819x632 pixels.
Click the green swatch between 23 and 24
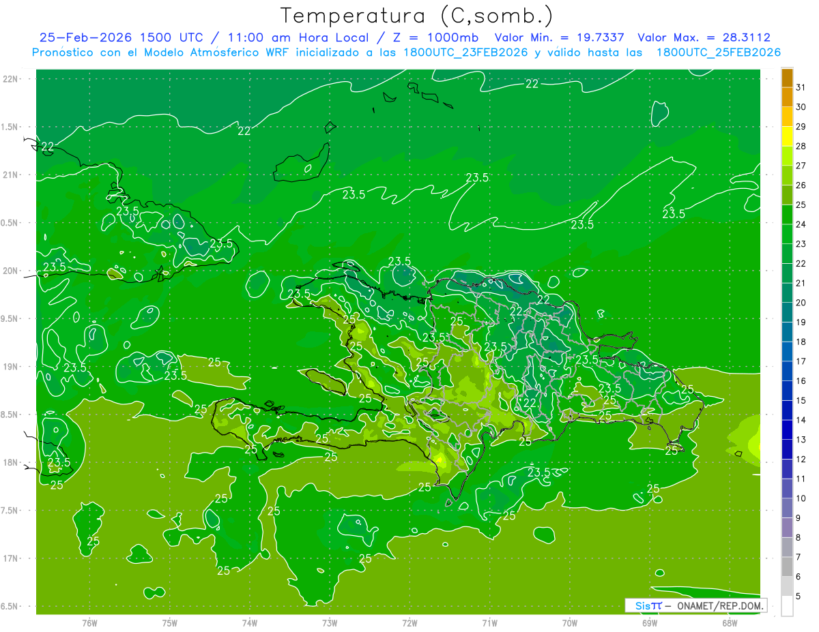click(787, 235)
